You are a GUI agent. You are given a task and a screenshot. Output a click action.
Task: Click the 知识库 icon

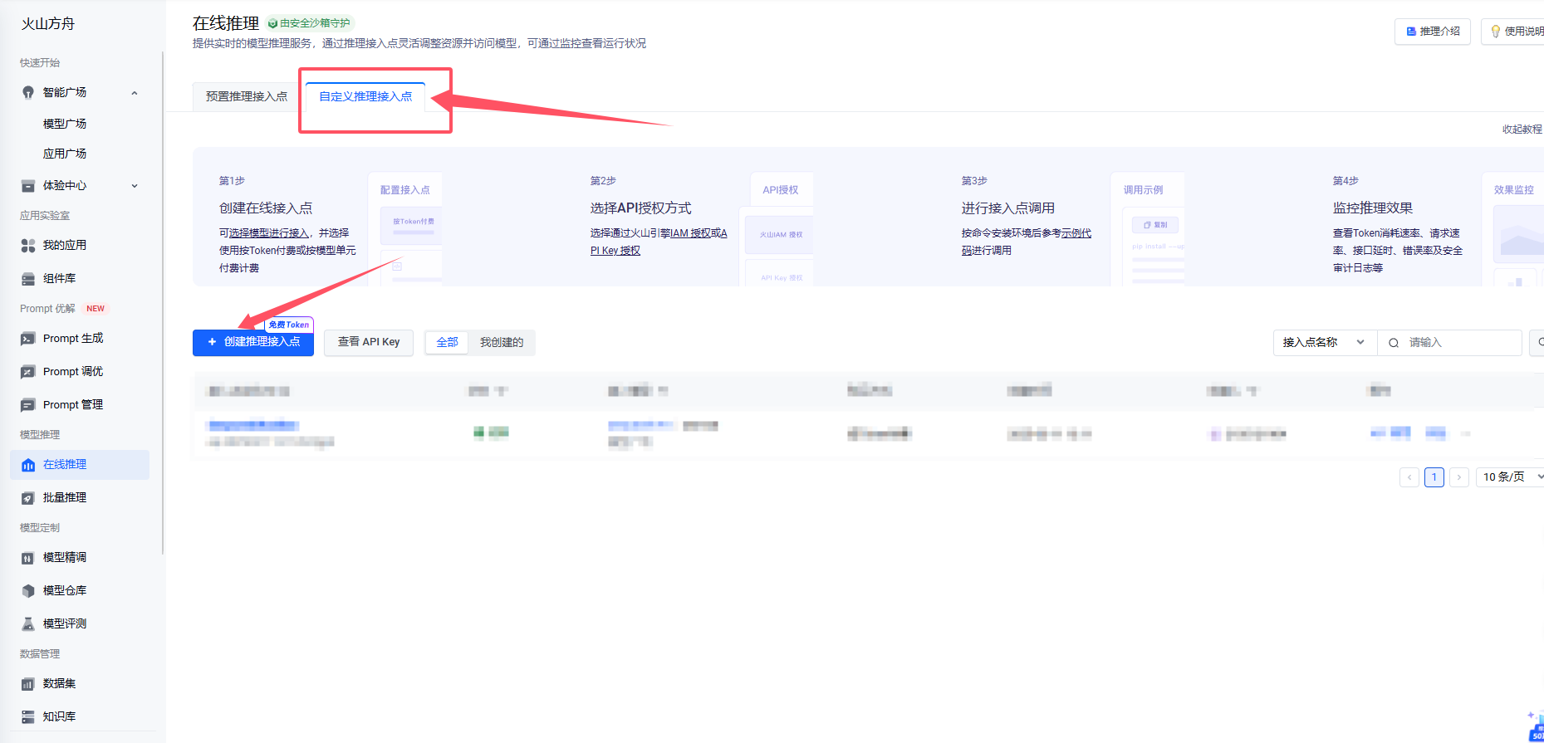pos(28,716)
